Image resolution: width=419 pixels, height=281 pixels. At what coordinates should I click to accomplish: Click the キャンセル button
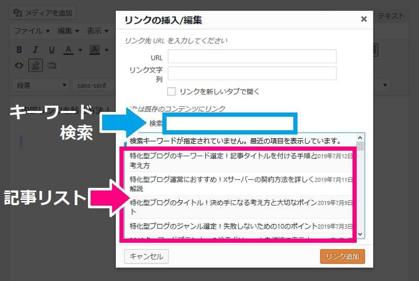pos(147,256)
